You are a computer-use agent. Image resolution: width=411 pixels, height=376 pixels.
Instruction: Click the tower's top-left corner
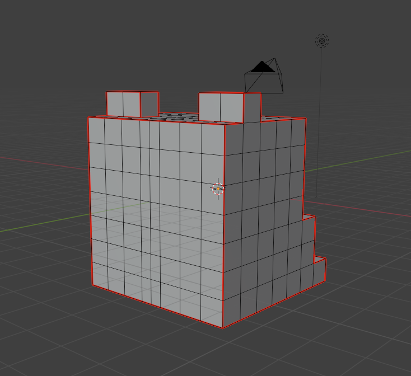pos(88,117)
